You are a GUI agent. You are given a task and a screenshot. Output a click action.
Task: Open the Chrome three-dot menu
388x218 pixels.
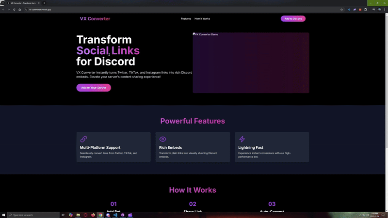[385, 10]
